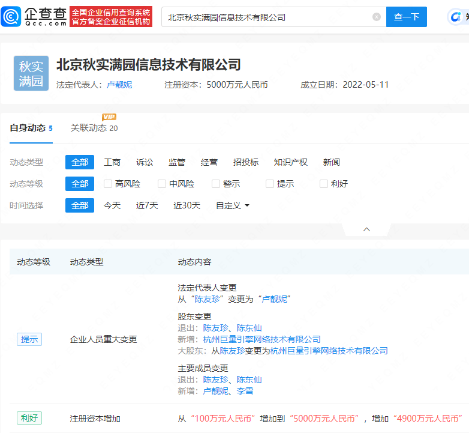Check the 中风险 checkbox
This screenshot has height=433, width=469.
[162, 184]
